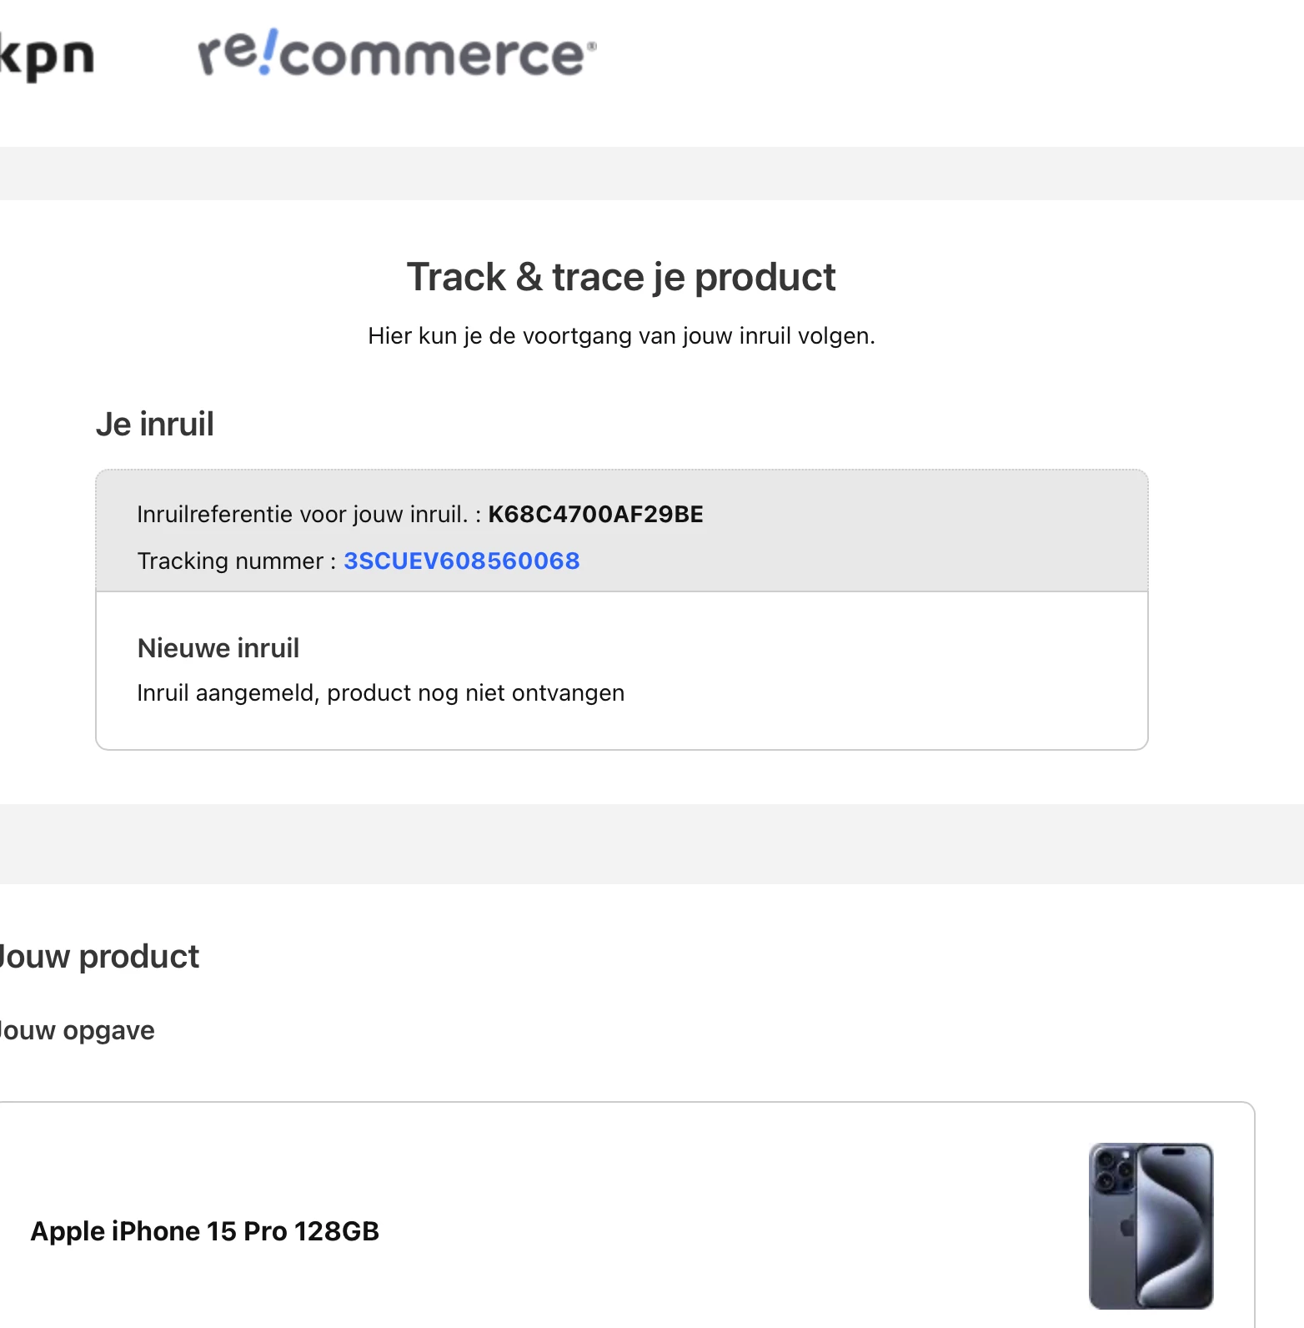This screenshot has height=1328, width=1304.
Task: Click the "Track & trace je product" heading
Action: (621, 277)
